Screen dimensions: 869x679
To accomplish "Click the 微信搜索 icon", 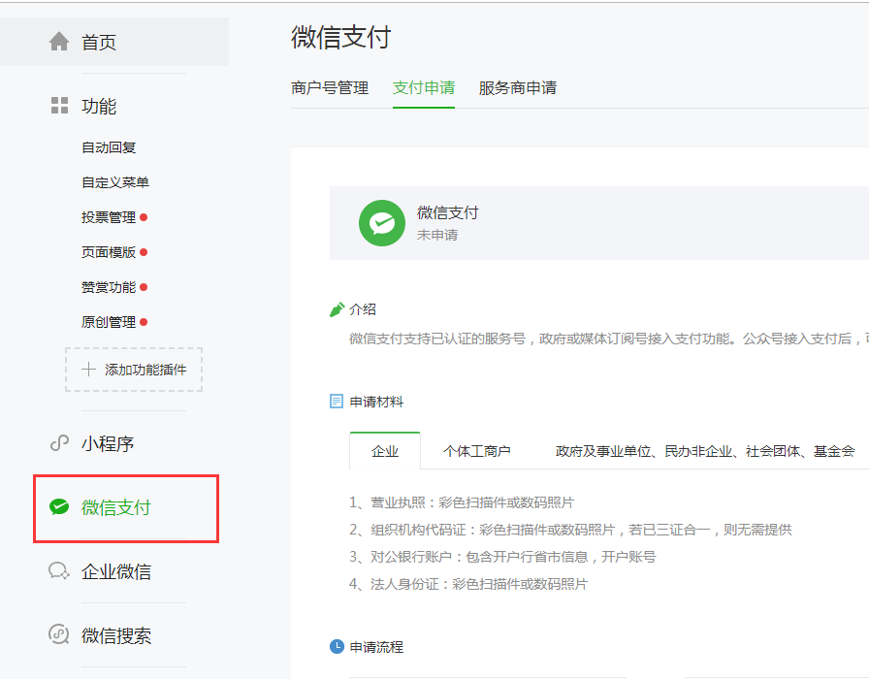I will tap(59, 634).
